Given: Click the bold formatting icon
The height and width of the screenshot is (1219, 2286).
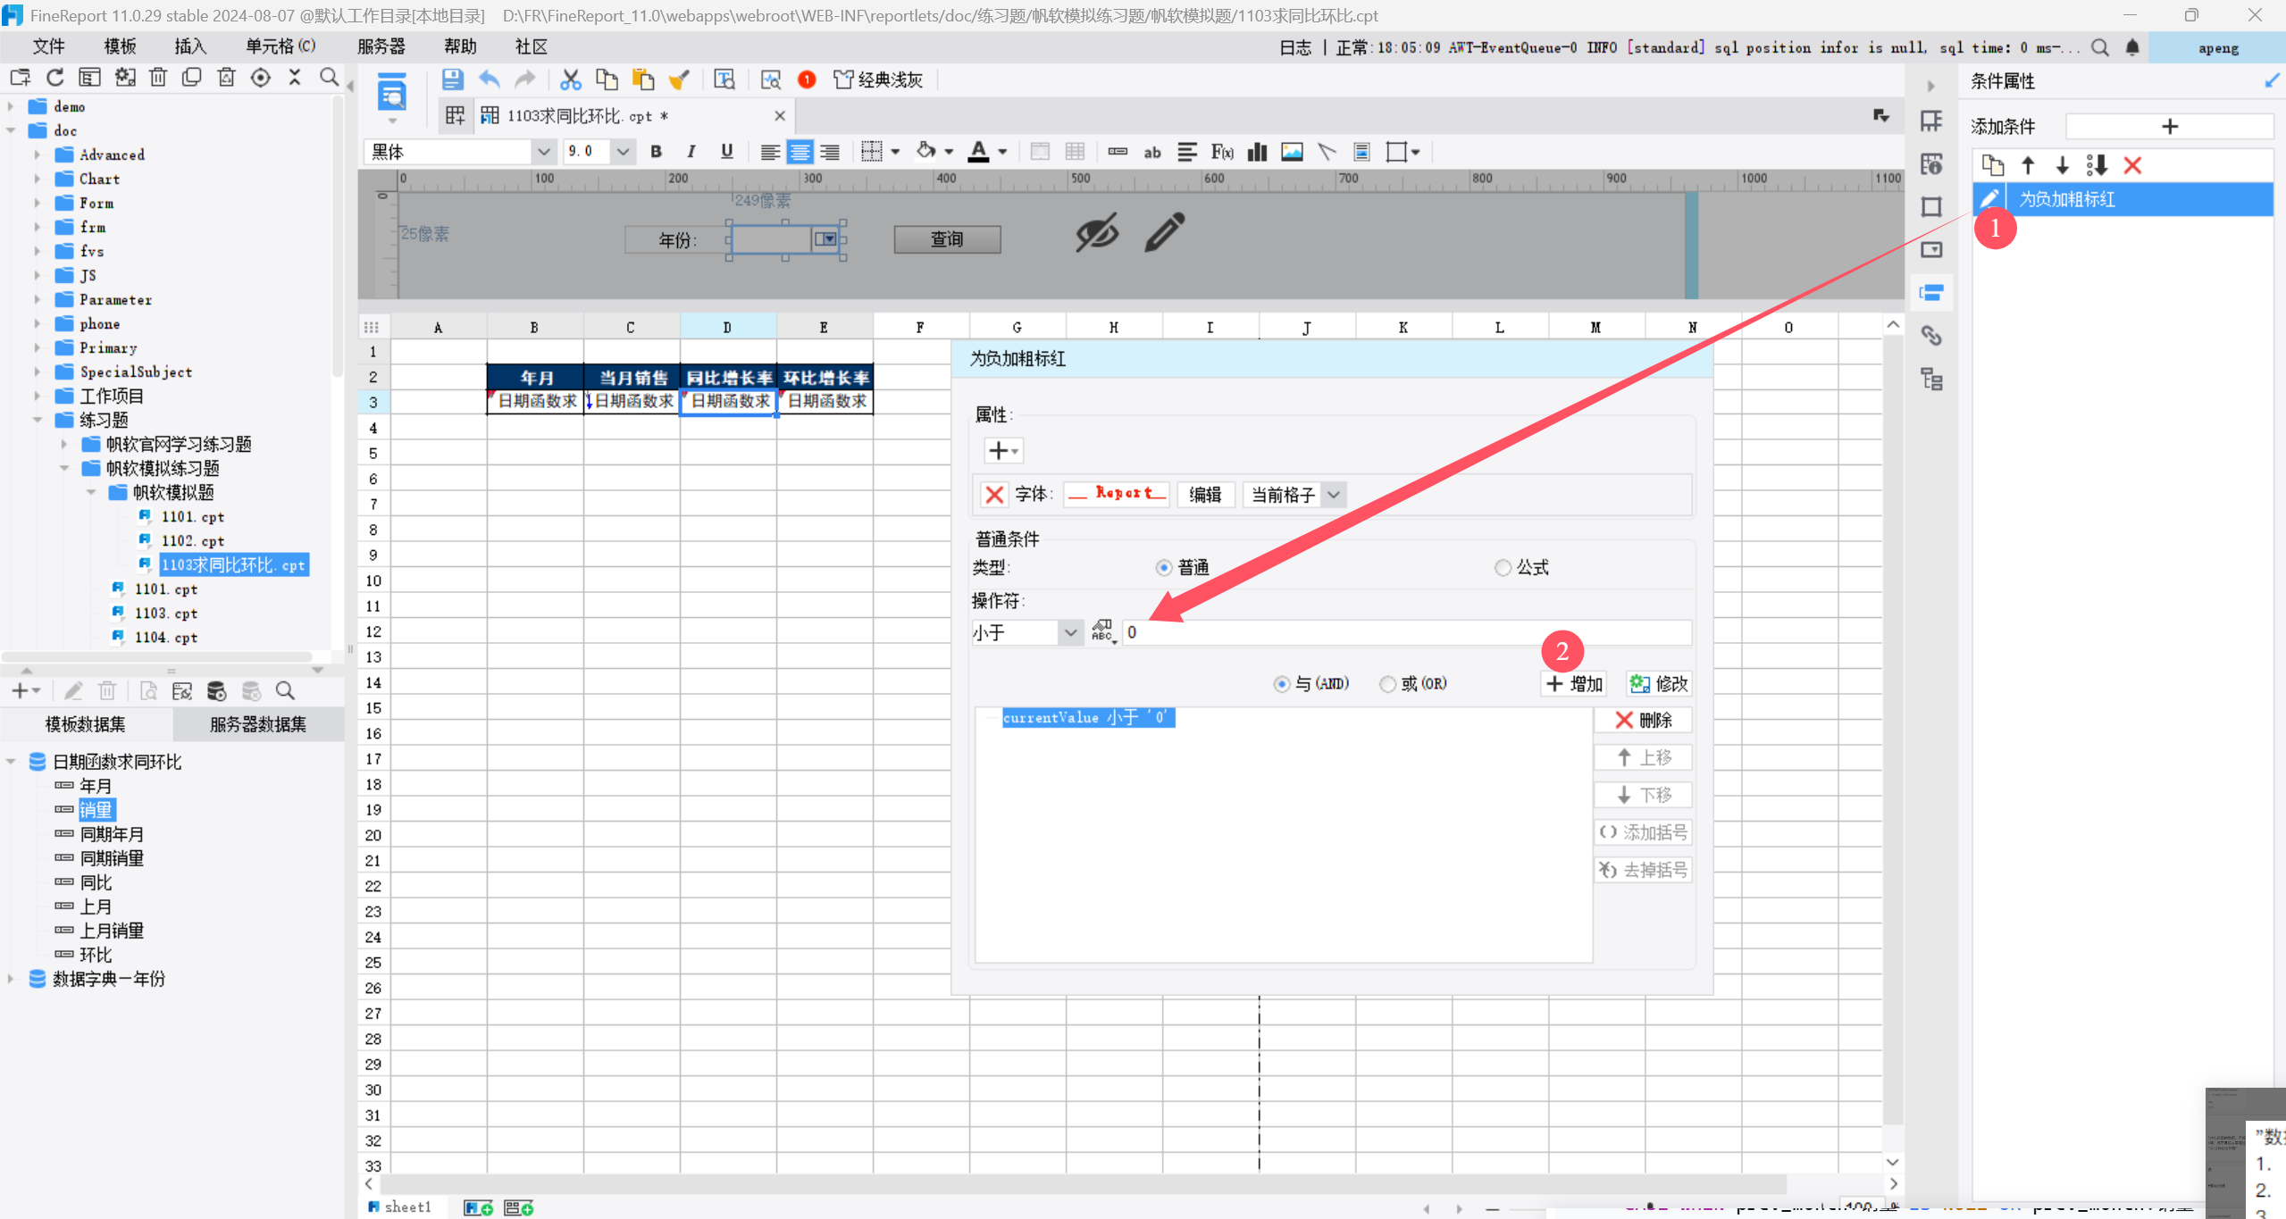Looking at the screenshot, I should pos(657,151).
